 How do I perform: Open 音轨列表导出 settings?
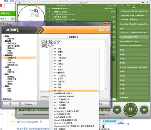(13, 65)
